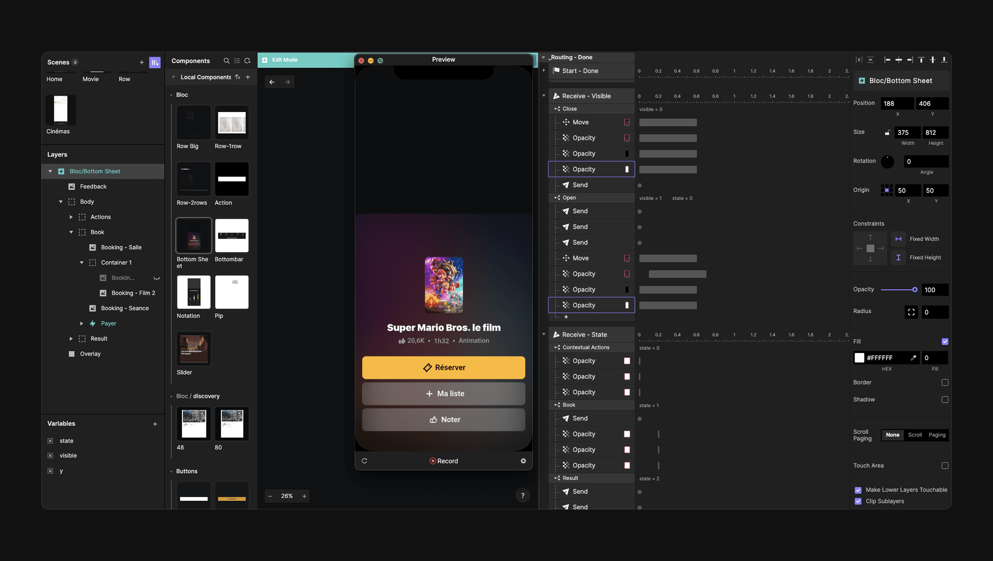This screenshot has width=993, height=561.
Task: Uncheck Make Lower Layers Touchable
Action: pyautogui.click(x=858, y=490)
